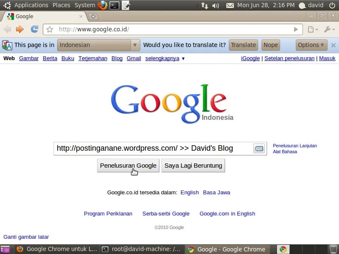Open the Alat Bahasa link
The height and width of the screenshot is (254, 339).
tap(285, 152)
